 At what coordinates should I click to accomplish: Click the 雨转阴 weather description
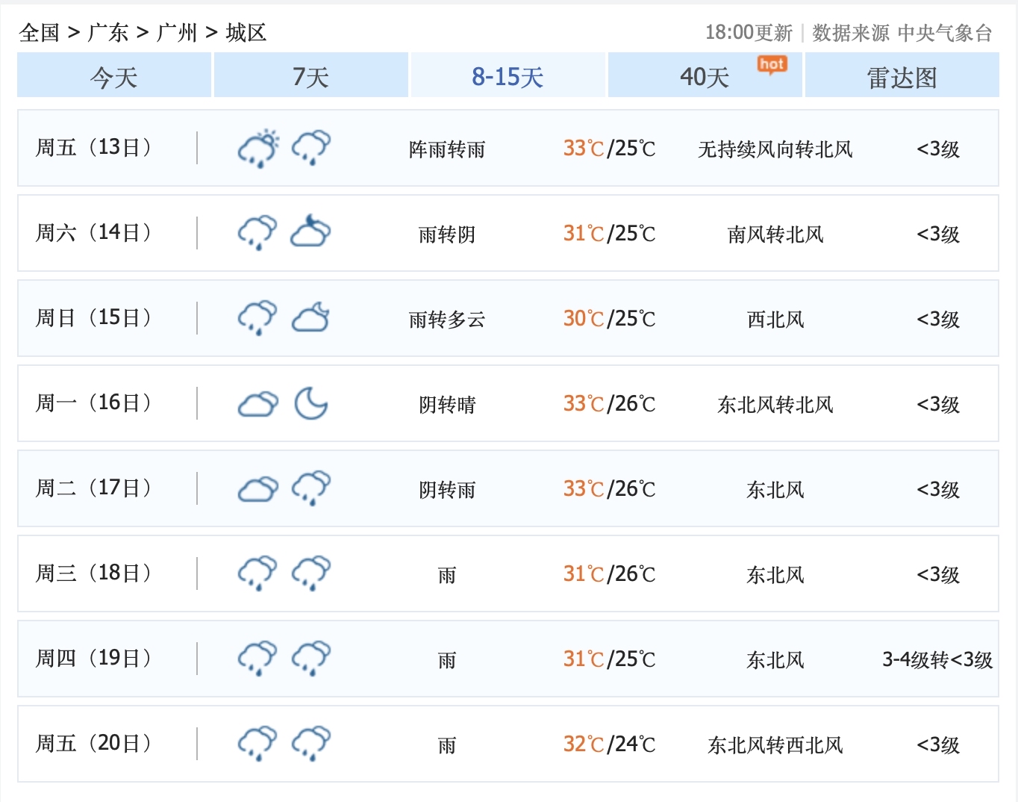(x=447, y=234)
